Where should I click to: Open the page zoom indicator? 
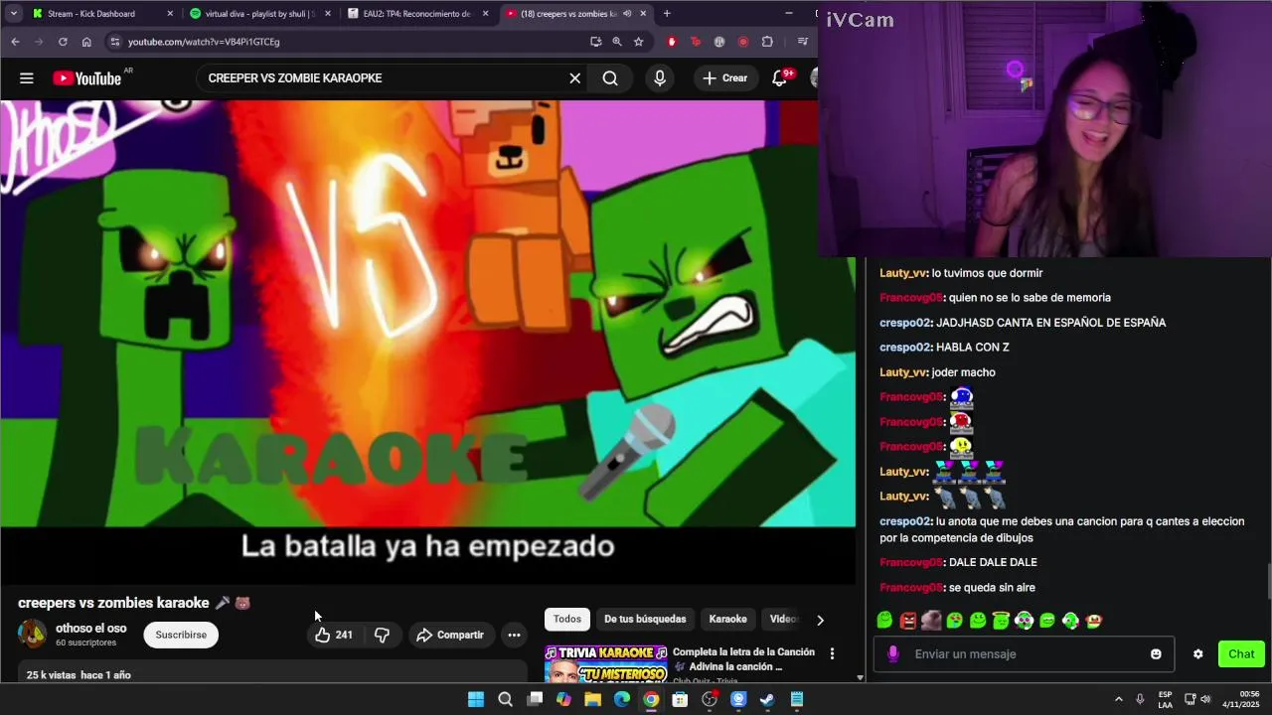pyautogui.click(x=617, y=42)
